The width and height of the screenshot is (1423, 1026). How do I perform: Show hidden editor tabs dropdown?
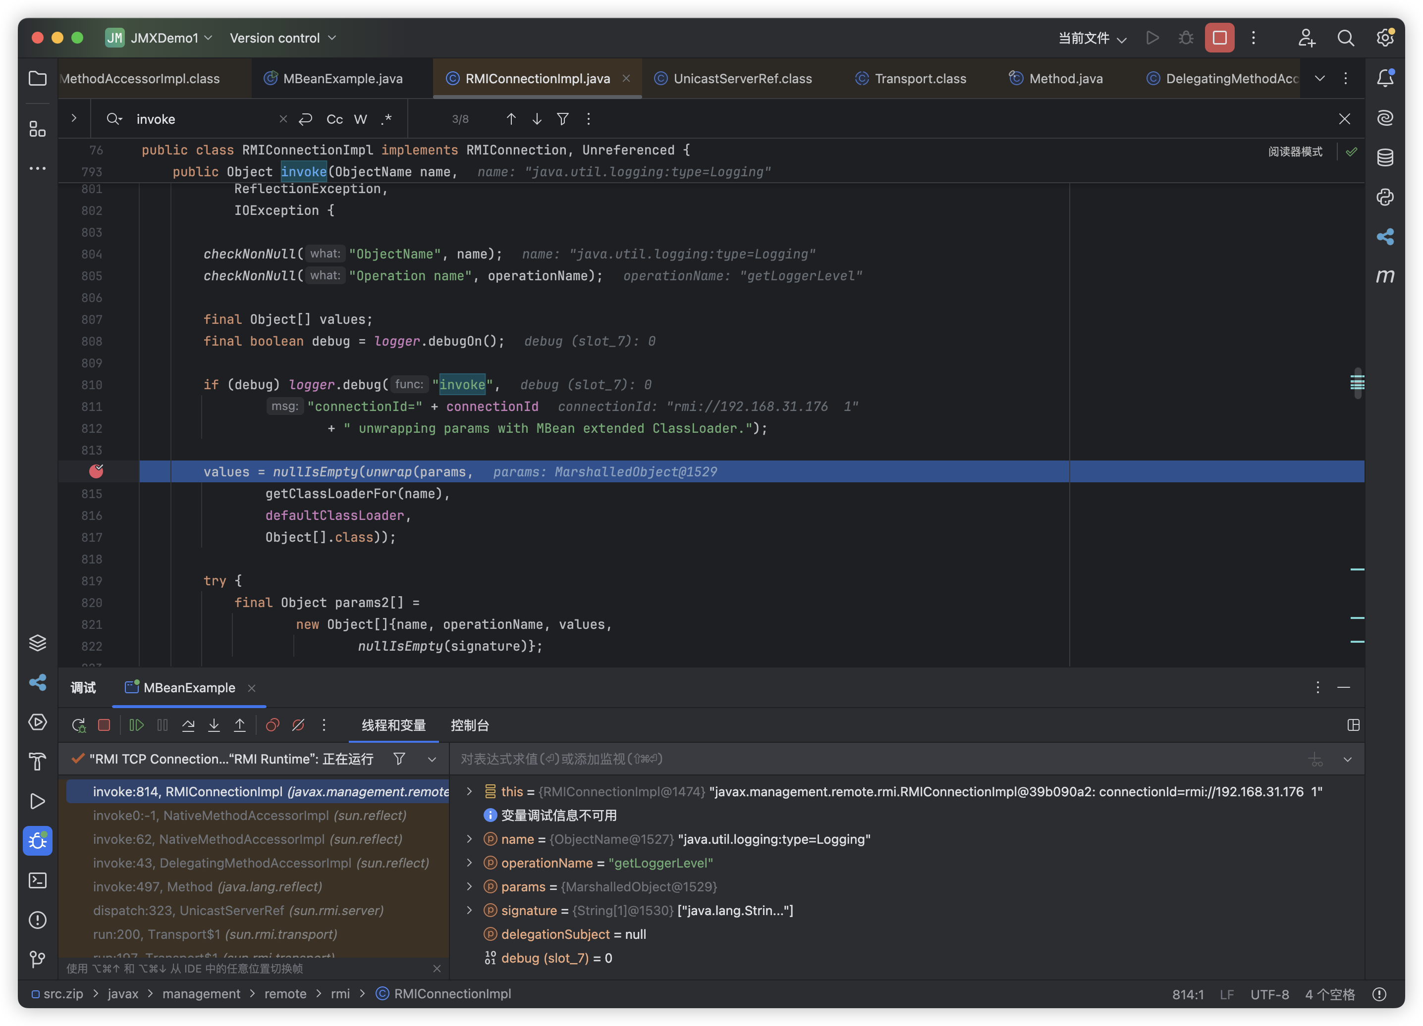click(1320, 78)
